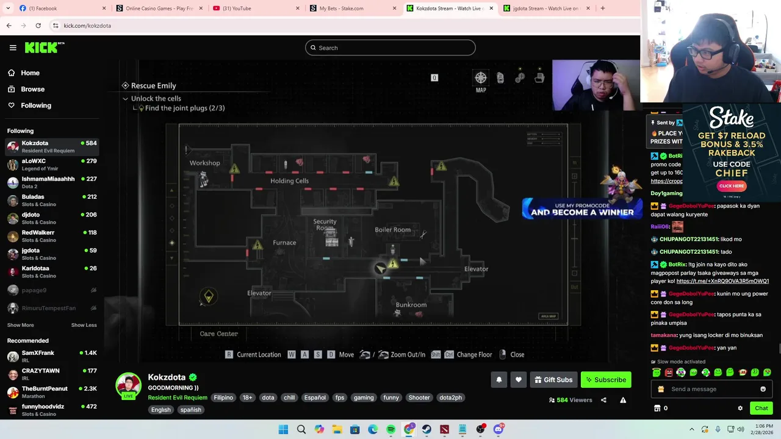Click the English language tag
Viewport: 781px width, 439px height.
pos(161,410)
